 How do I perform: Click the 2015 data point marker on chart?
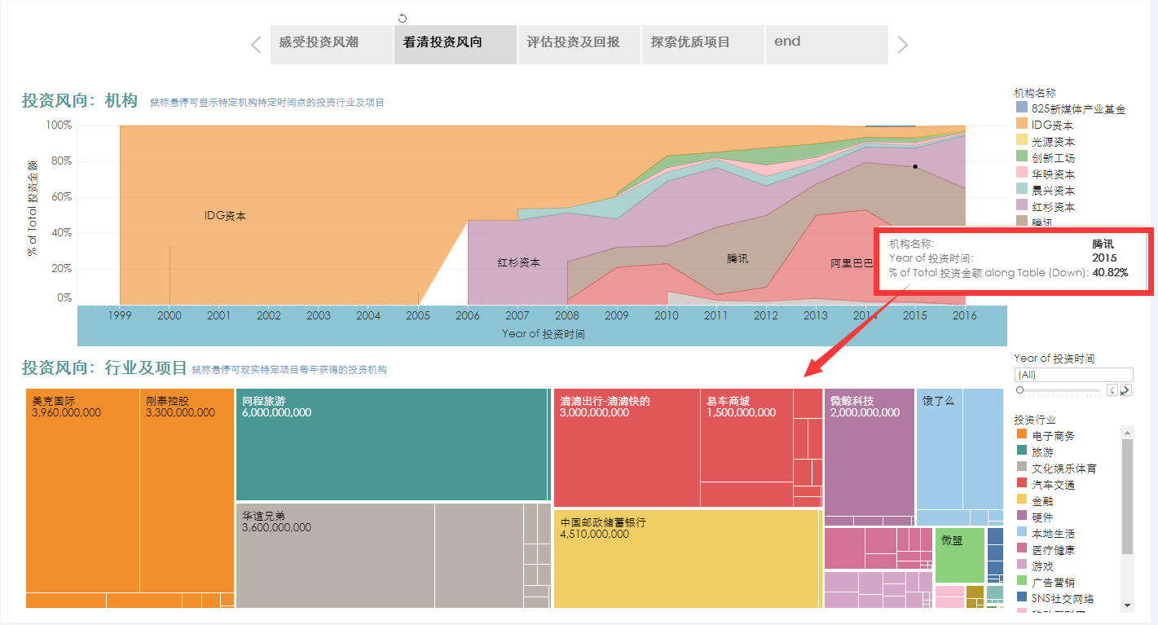[x=915, y=166]
